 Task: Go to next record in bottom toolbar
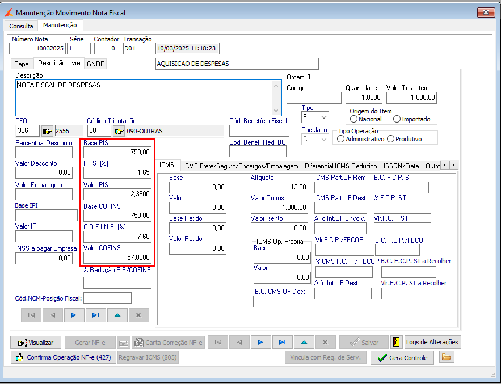pyautogui.click(x=260, y=342)
